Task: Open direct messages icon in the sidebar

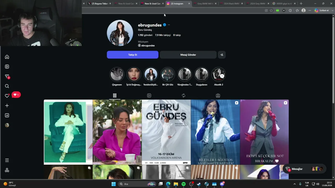Action: pyautogui.click(x=7, y=77)
